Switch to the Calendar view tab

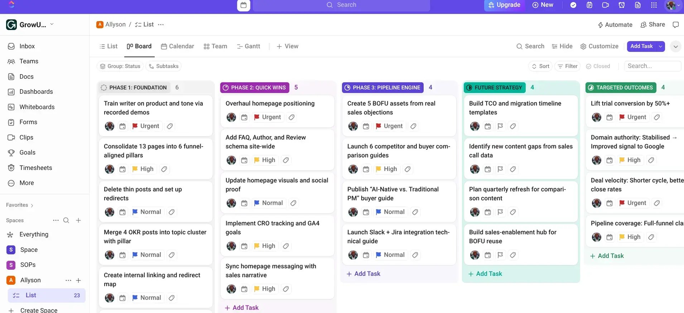click(178, 46)
